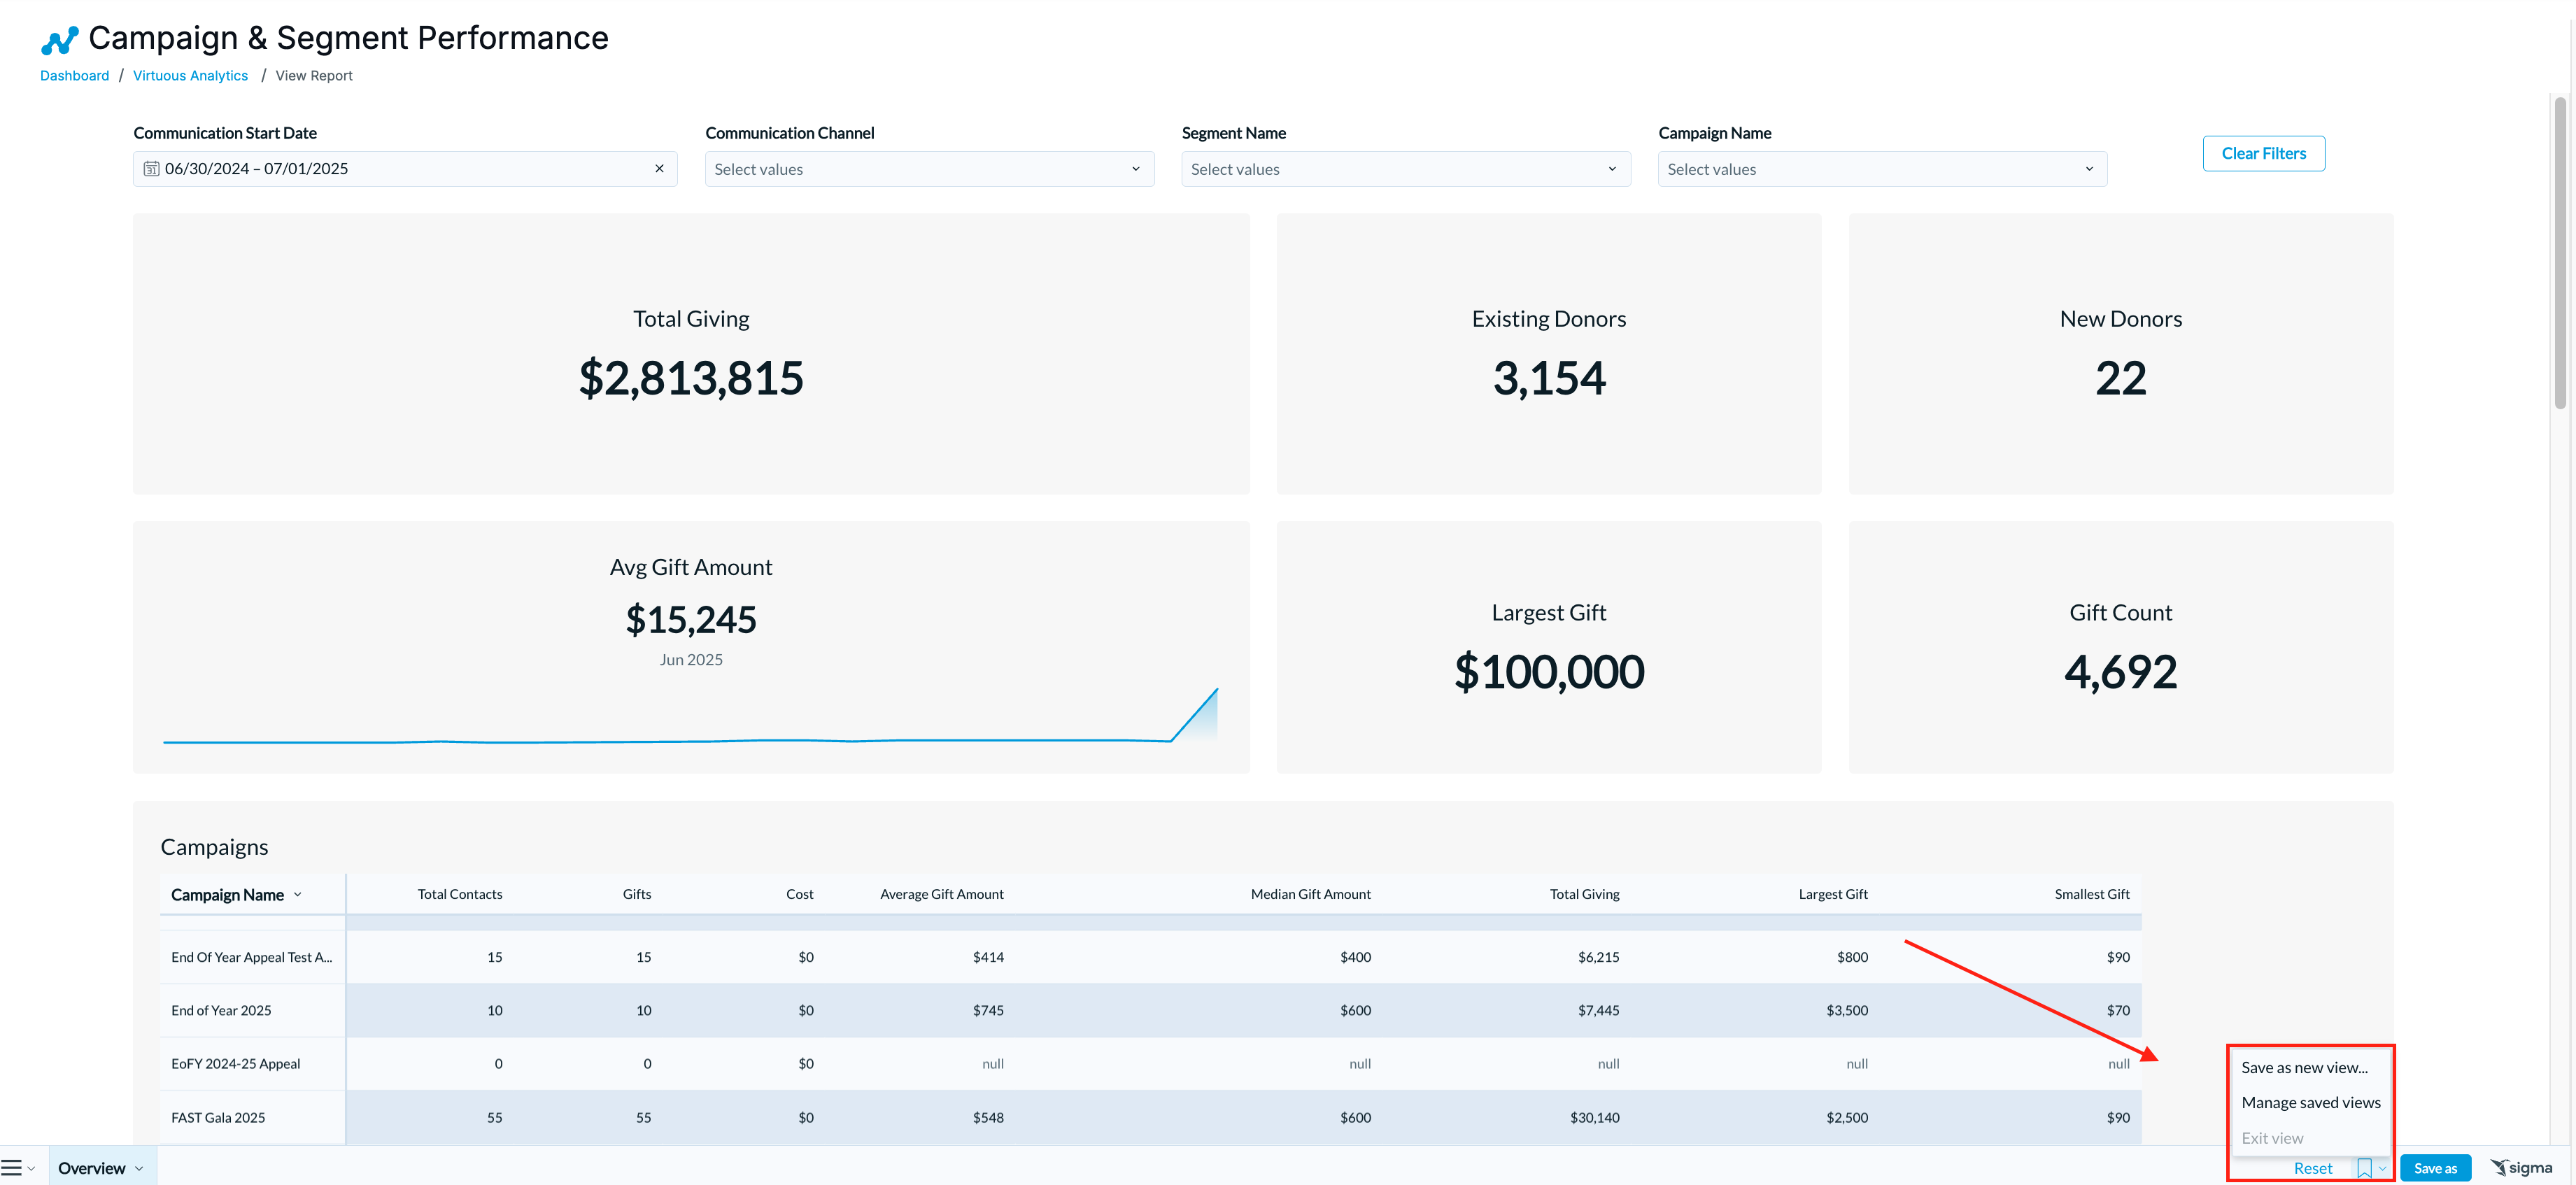Click the Gifts column header
2576x1185 pixels.
(x=636, y=894)
